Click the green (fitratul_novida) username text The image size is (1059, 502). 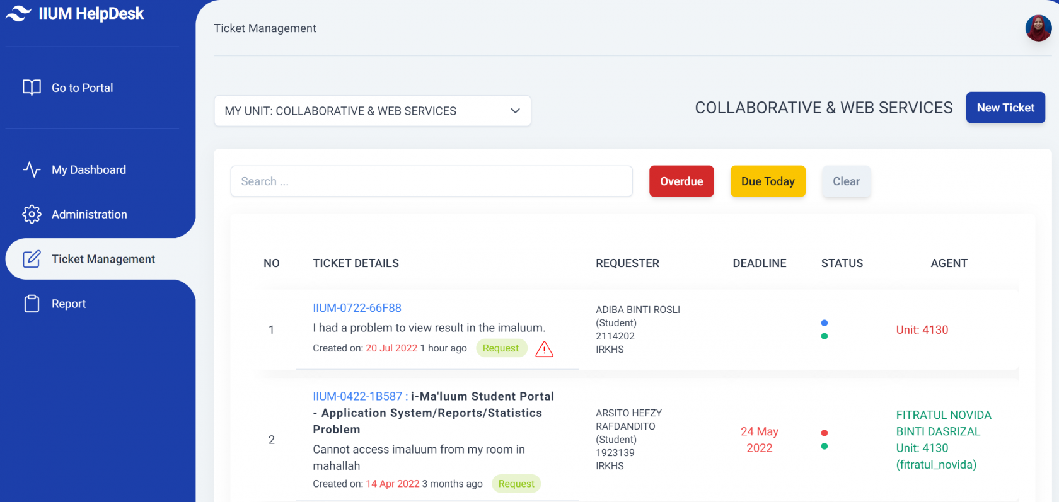(936, 464)
